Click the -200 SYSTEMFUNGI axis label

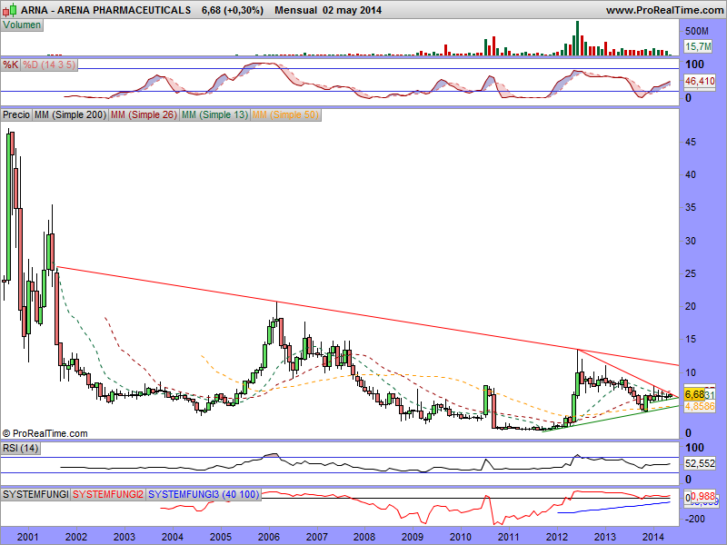(694, 519)
